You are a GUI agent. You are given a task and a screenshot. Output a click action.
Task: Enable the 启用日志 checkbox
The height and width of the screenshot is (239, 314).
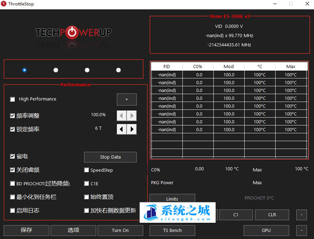[x=13, y=211]
